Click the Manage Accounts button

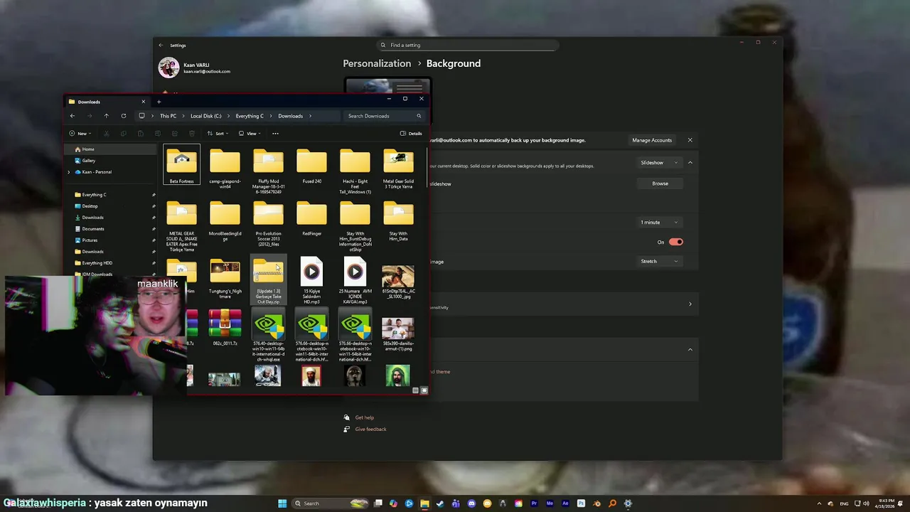(x=652, y=140)
